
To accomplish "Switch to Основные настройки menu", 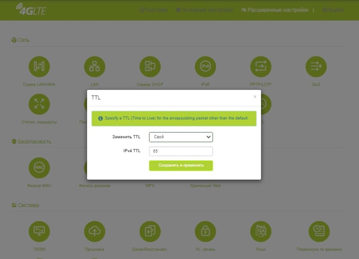I will click(204, 10).
